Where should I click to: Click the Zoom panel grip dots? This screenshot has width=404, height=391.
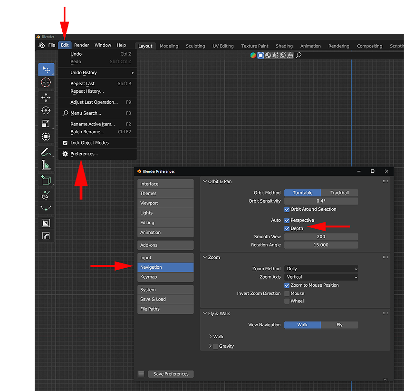pyautogui.click(x=385, y=257)
